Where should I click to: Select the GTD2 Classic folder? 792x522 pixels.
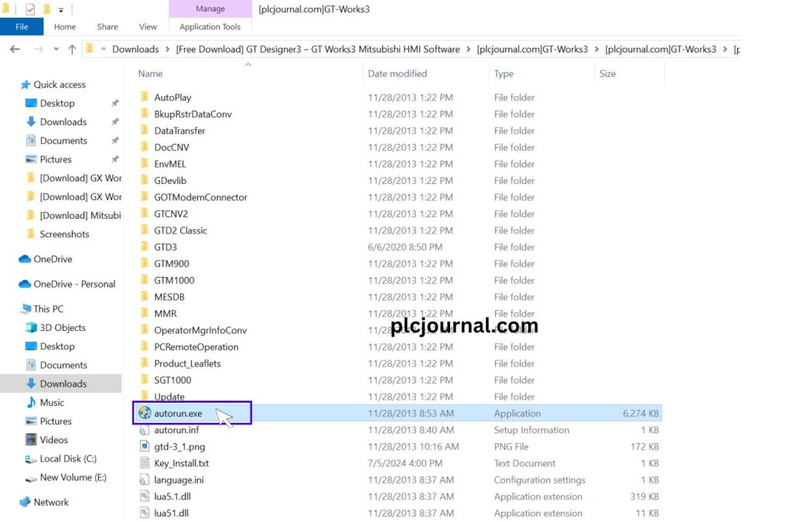click(x=180, y=230)
